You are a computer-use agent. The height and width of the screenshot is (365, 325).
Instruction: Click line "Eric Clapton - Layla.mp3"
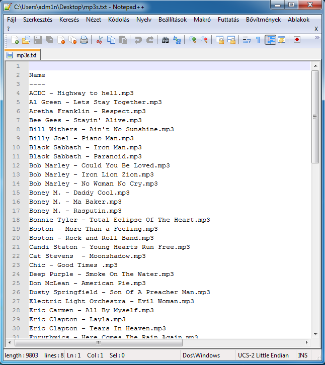coord(77,319)
